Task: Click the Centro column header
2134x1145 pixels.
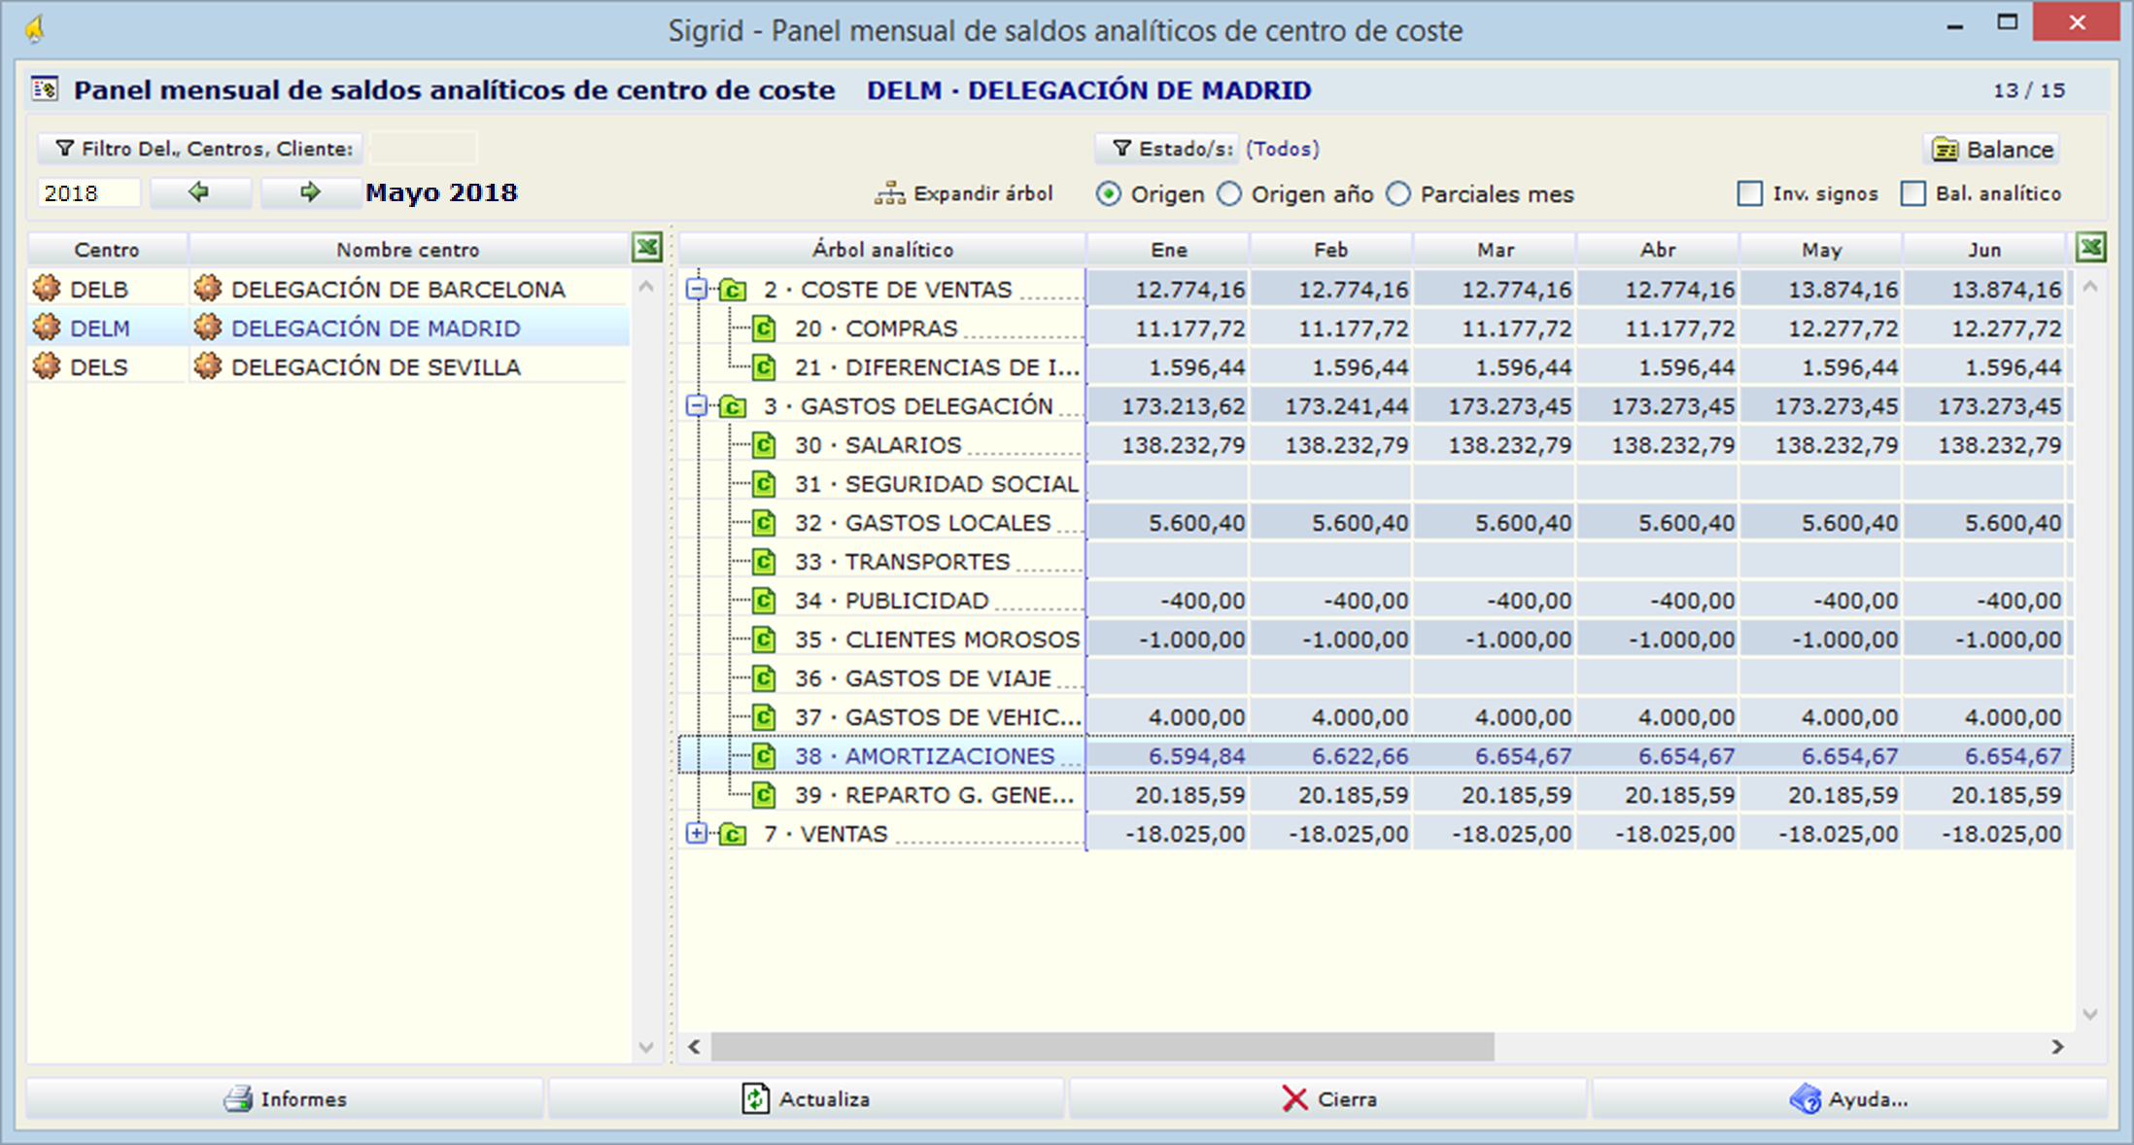Action: tap(107, 250)
